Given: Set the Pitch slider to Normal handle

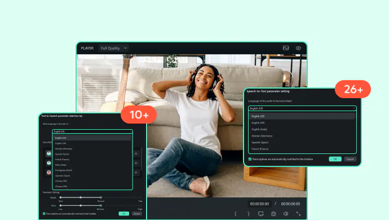Looking at the screenshot, I should (x=101, y=205).
